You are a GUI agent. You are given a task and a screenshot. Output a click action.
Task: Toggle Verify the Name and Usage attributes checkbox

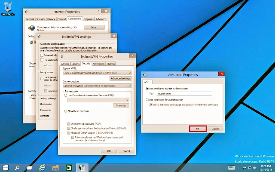tap(151, 105)
